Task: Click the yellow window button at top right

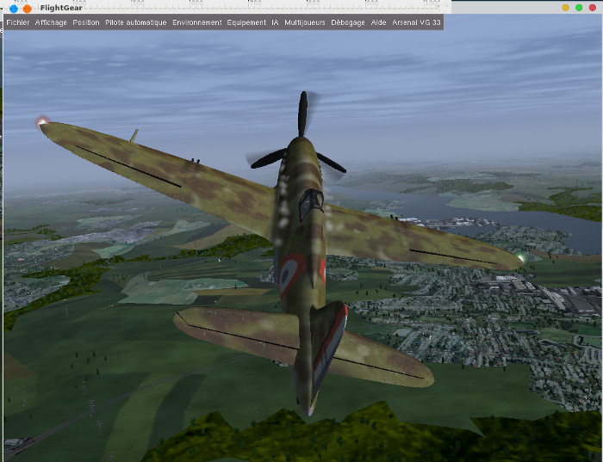Action: pos(565,8)
